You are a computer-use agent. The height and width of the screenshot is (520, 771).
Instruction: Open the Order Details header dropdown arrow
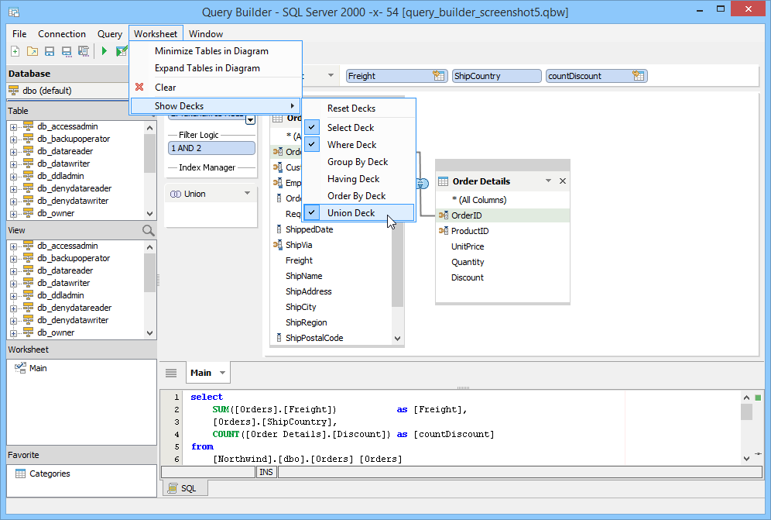tap(548, 181)
